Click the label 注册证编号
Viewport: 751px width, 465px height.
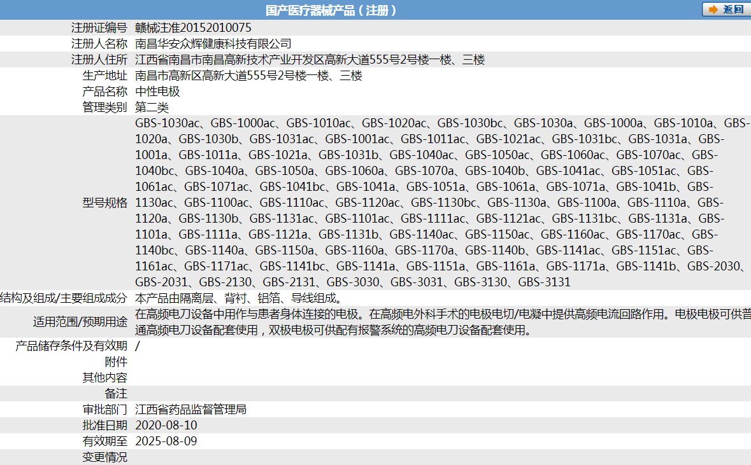coord(99,28)
